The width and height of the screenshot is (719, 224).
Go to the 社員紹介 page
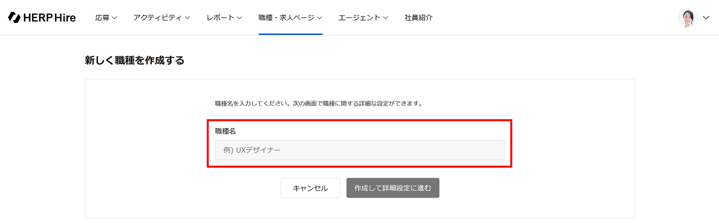click(x=418, y=17)
